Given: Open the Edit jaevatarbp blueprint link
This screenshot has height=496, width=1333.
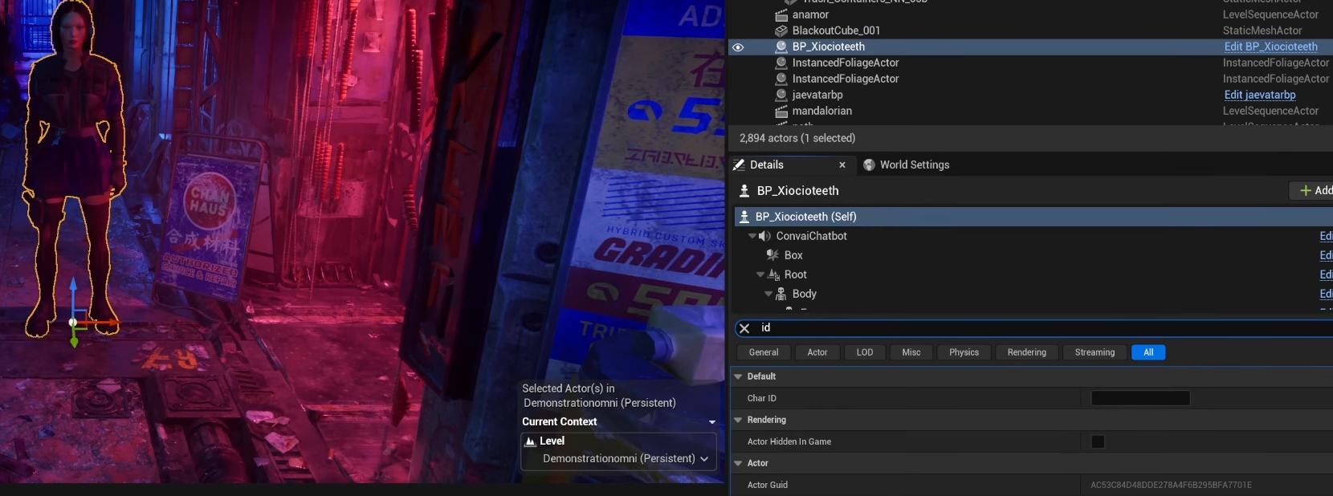Looking at the screenshot, I should (1259, 95).
